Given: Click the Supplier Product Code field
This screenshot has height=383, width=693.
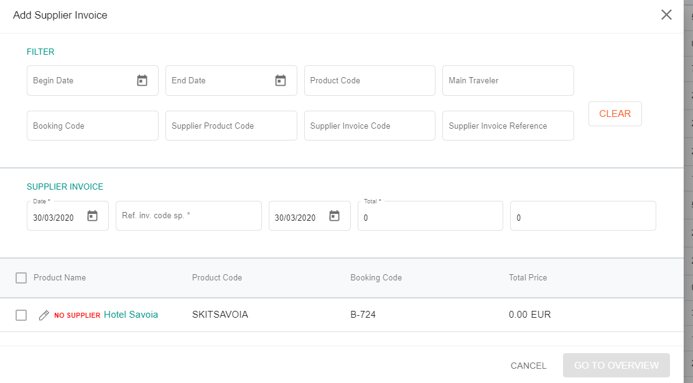Looking at the screenshot, I should click(x=231, y=126).
